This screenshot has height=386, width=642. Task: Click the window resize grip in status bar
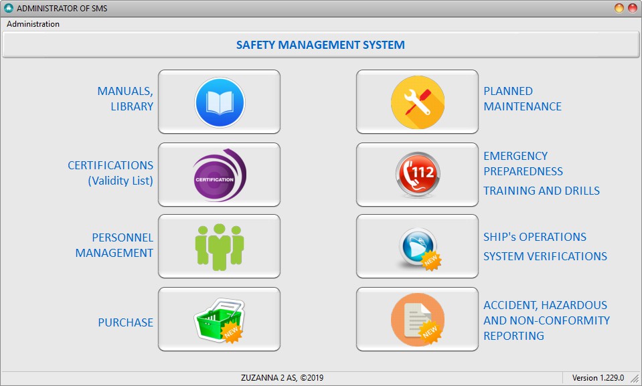pos(635,379)
